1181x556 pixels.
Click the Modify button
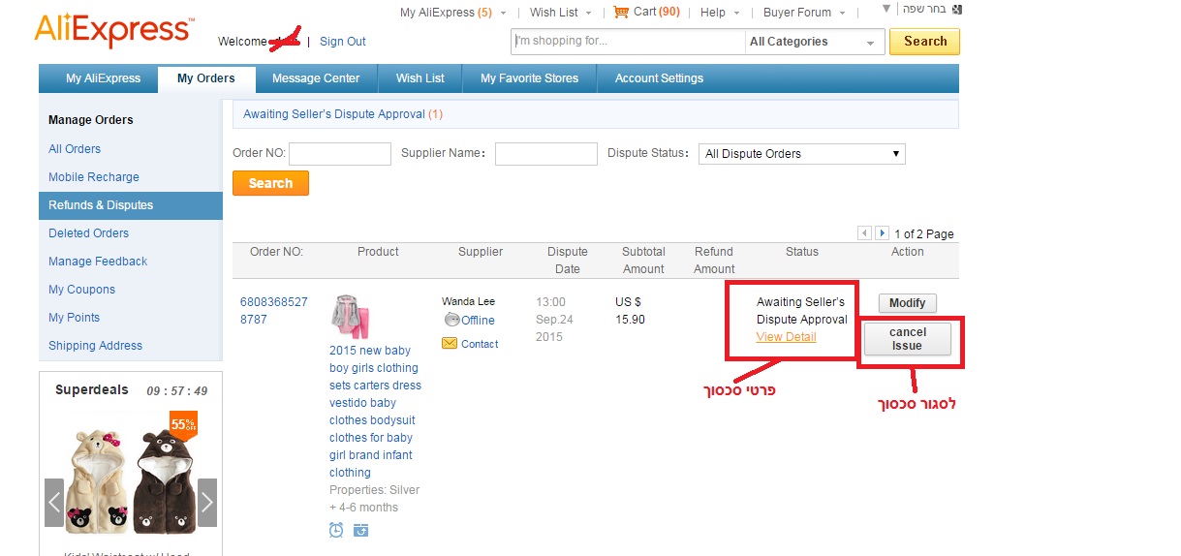click(x=908, y=303)
